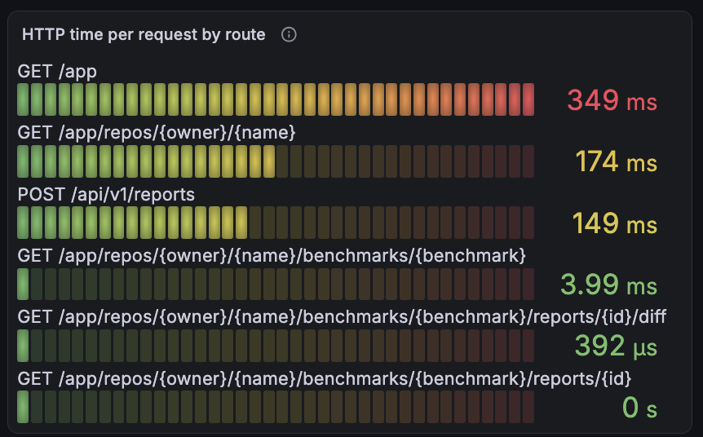703x437 pixels.
Task: Click the bar gauge showing 0 s
Action: point(276,407)
